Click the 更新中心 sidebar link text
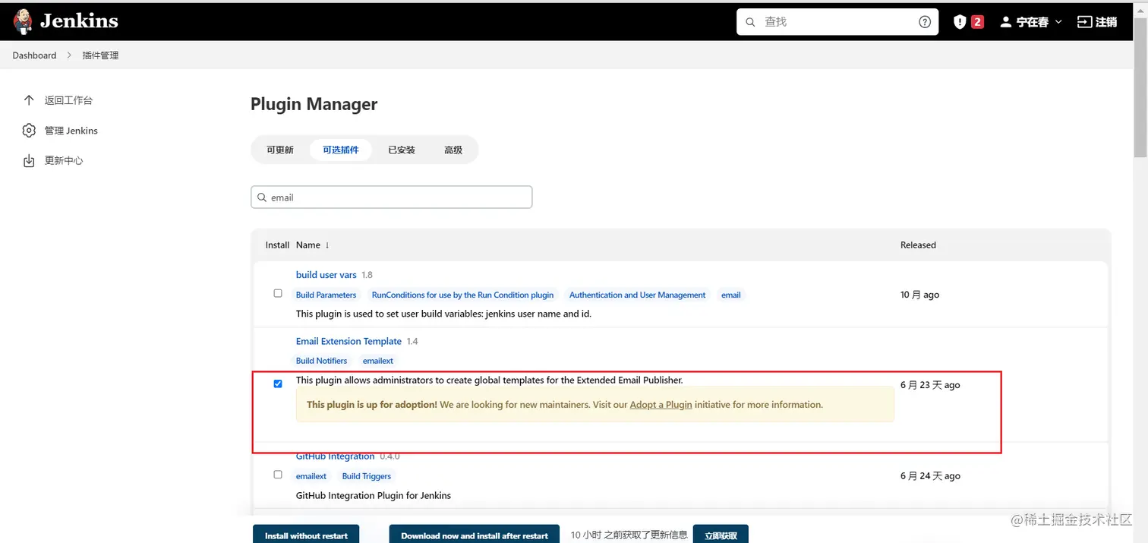The image size is (1148, 543). tap(64, 160)
